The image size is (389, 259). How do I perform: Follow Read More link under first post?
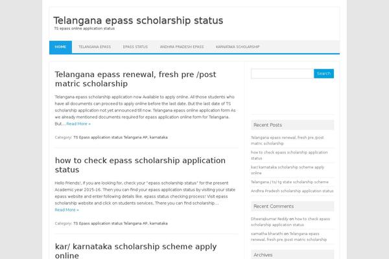click(78, 124)
